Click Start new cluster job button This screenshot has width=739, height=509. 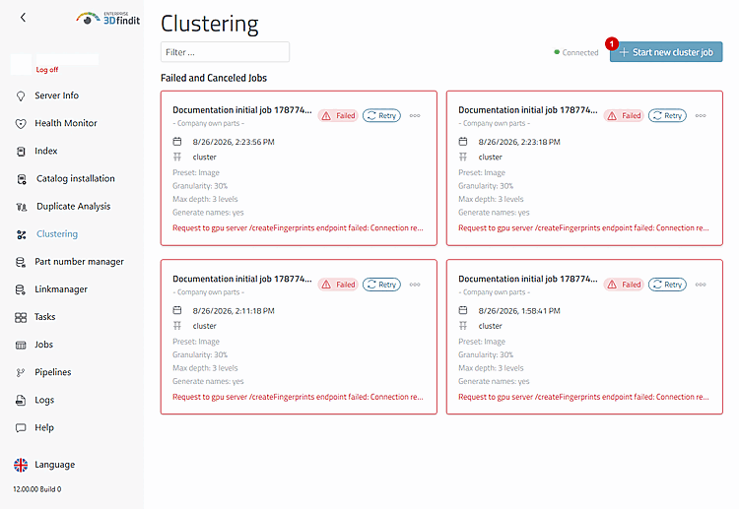coord(666,52)
